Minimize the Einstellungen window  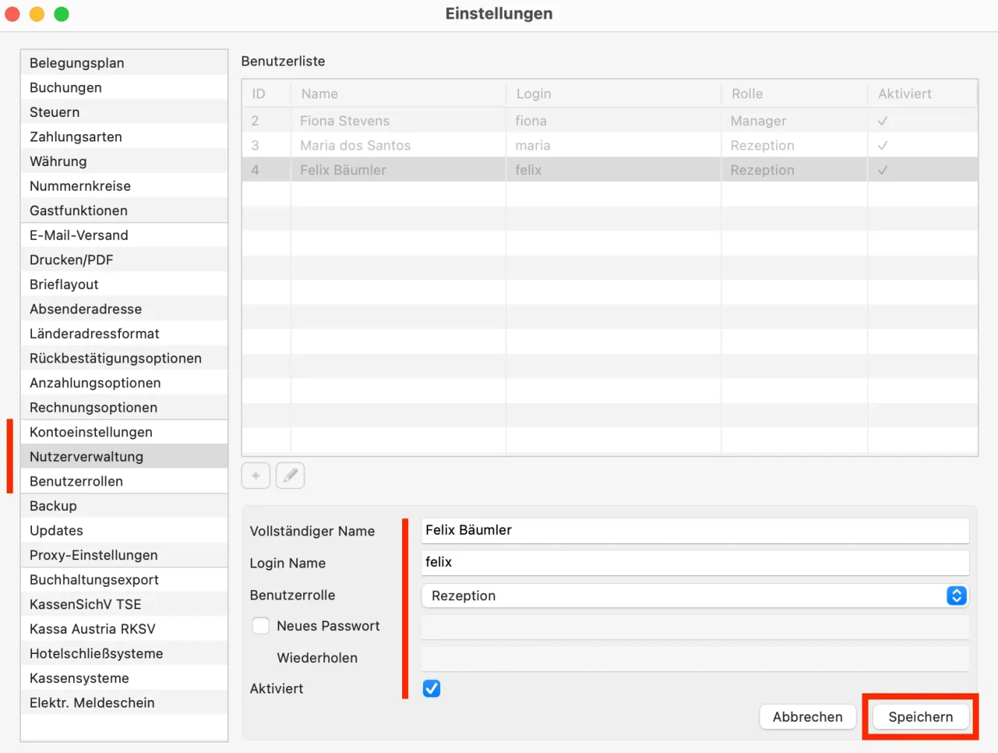coord(36,14)
